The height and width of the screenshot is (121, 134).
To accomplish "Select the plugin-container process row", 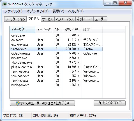I will click(x=56, y=67).
